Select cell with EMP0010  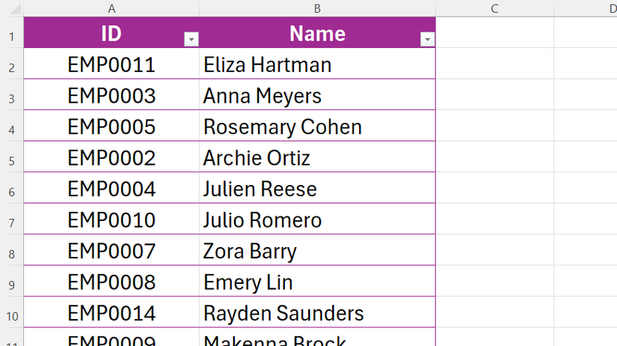(111, 220)
